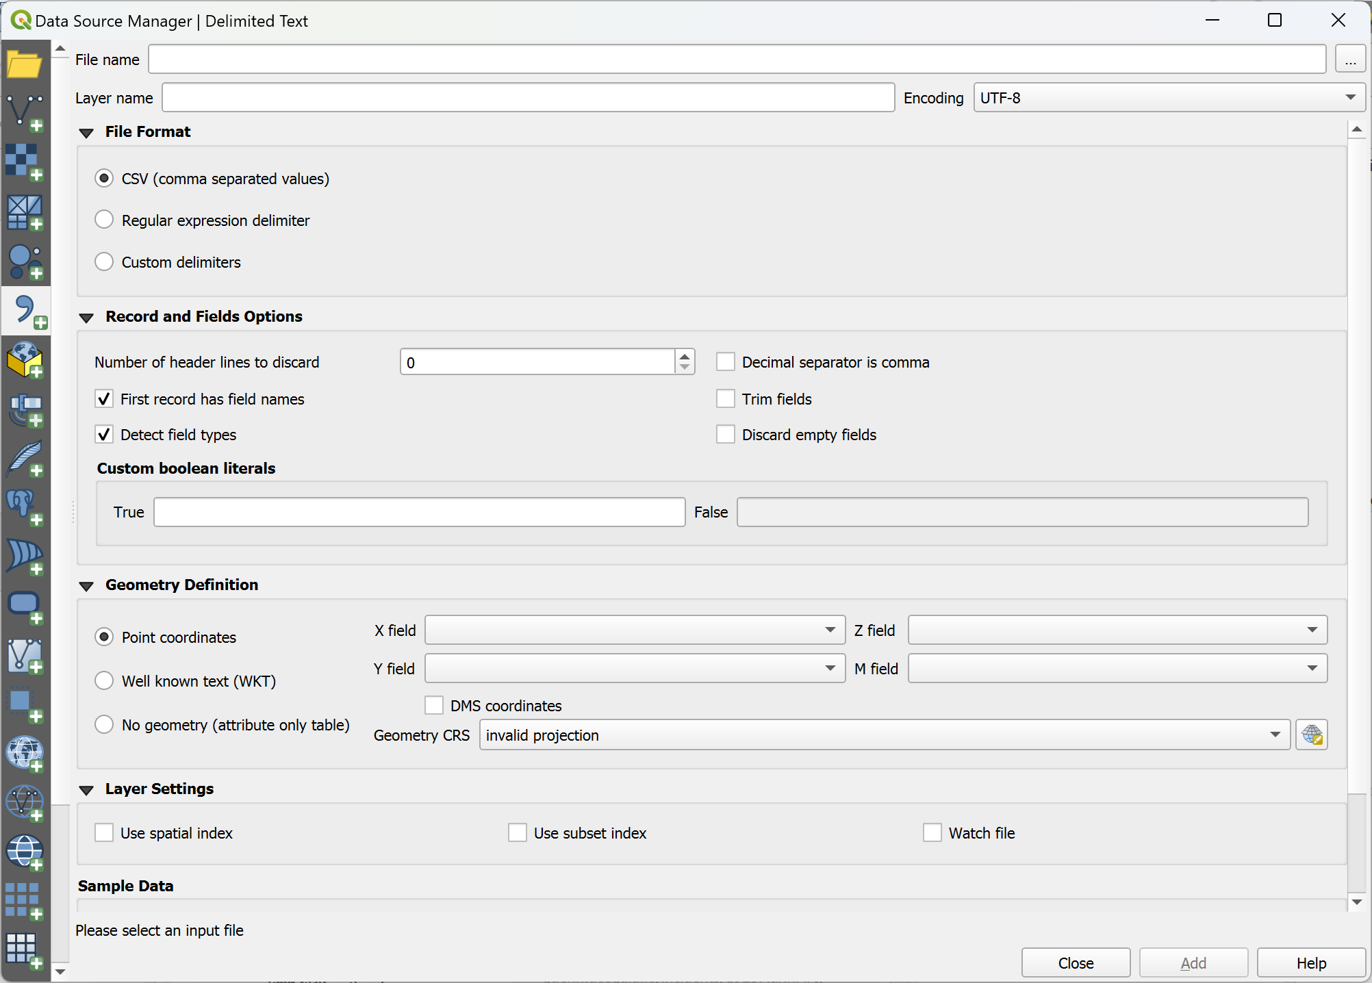Open the GPS satellite source tab

pos(25,410)
